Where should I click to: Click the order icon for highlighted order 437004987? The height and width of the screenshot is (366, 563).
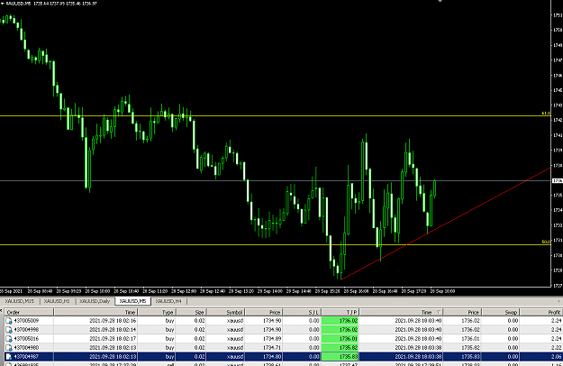point(9,357)
